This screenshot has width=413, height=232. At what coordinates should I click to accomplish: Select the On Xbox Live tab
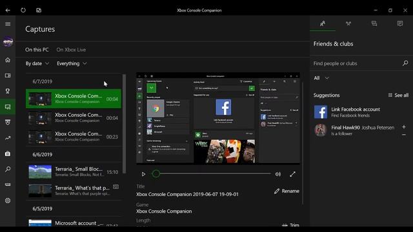71,50
